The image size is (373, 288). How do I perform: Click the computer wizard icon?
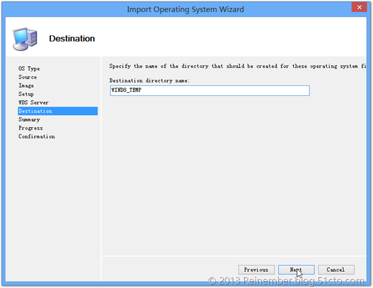25,39
